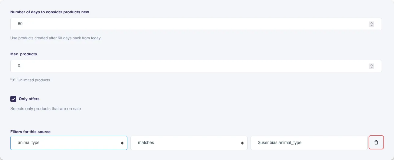
Task: Click the "Filters for this source" heading
Action: [x=30, y=132]
